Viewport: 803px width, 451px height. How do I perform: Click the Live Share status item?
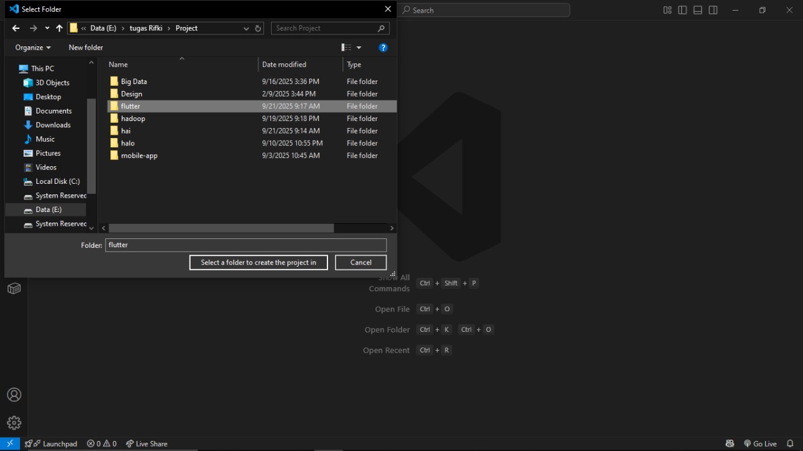click(147, 443)
